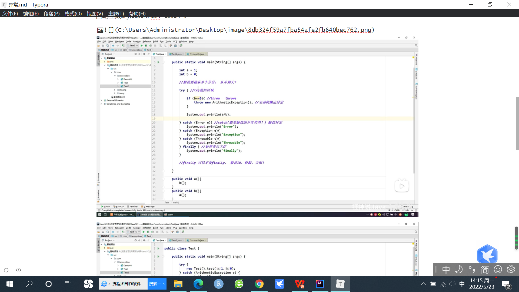Open IME emoji smiley panel
This screenshot has width=519, height=292.
click(498, 270)
